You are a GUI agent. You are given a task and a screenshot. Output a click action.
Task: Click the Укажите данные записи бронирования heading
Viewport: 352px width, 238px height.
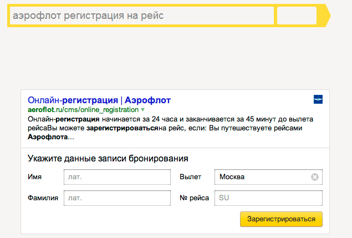(108, 159)
